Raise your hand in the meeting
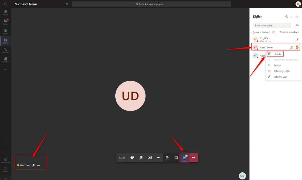 (167, 158)
